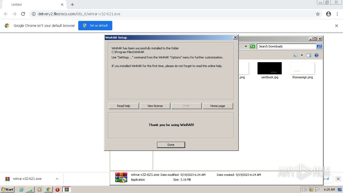This screenshot has height=193, width=343.
Task: Click the address bar URL
Action: coord(79,14)
